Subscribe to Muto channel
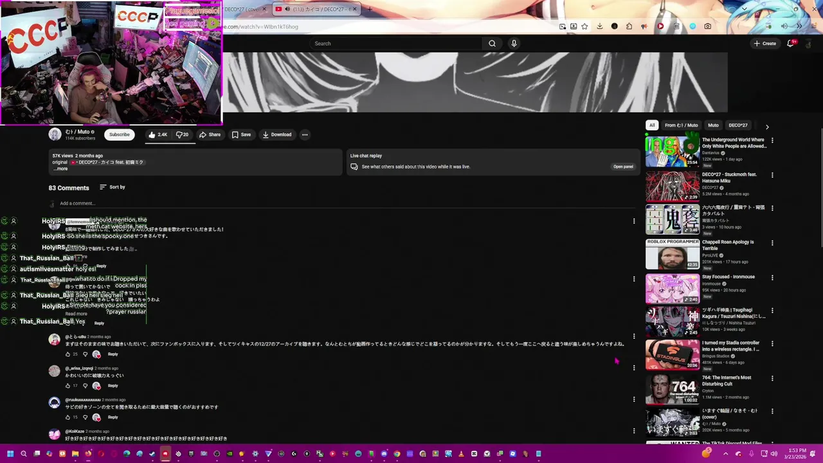 pos(119,134)
